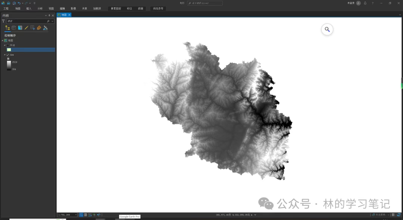
Task: Click the List By Labeling tag icon
Action: [x=39, y=28]
